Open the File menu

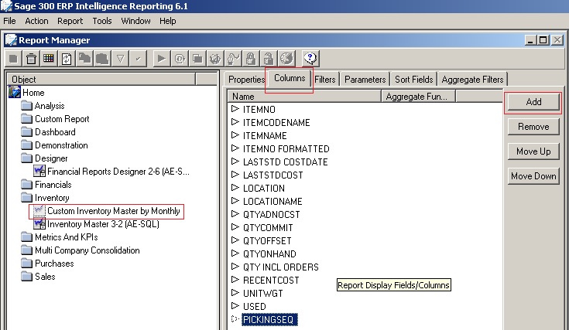pos(9,21)
